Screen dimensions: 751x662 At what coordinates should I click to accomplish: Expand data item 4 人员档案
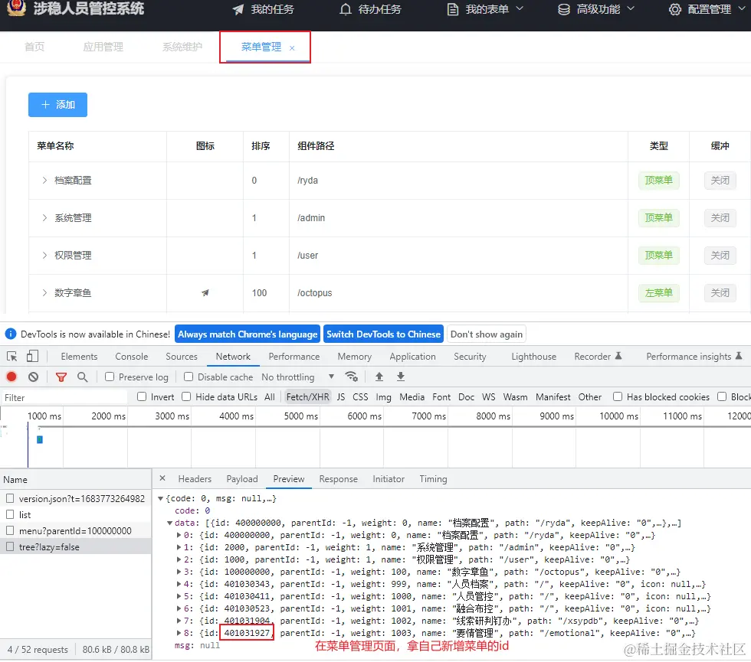(x=179, y=584)
